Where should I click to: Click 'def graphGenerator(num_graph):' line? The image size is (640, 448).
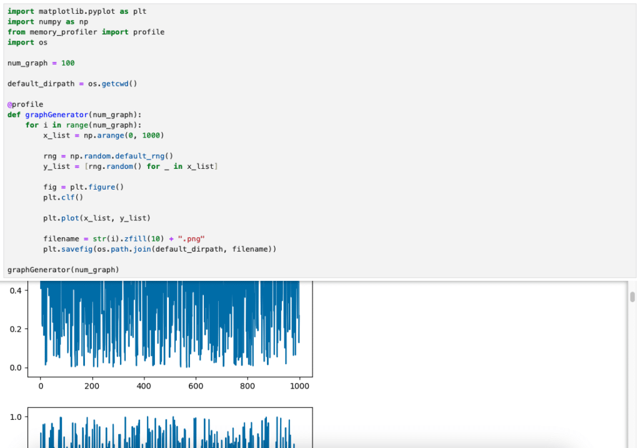74,115
